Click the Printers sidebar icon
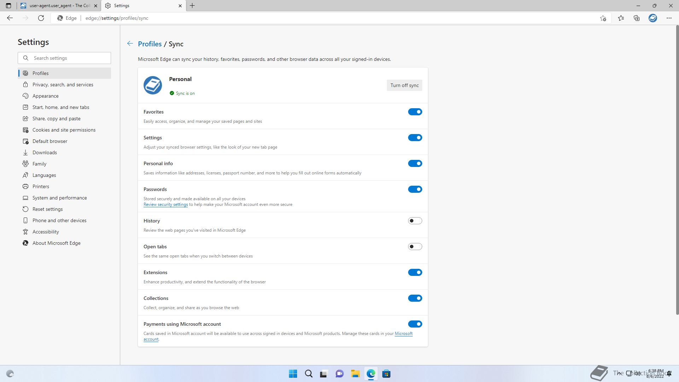The height and width of the screenshot is (382, 679). tap(25, 186)
